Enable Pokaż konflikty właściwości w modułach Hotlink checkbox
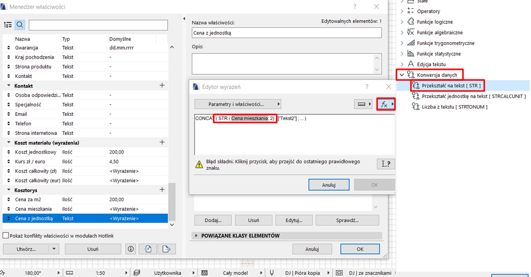 pos(6,236)
